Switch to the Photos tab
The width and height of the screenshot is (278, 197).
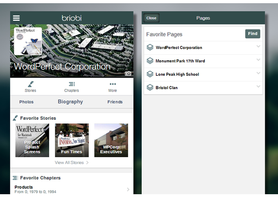[26, 102]
